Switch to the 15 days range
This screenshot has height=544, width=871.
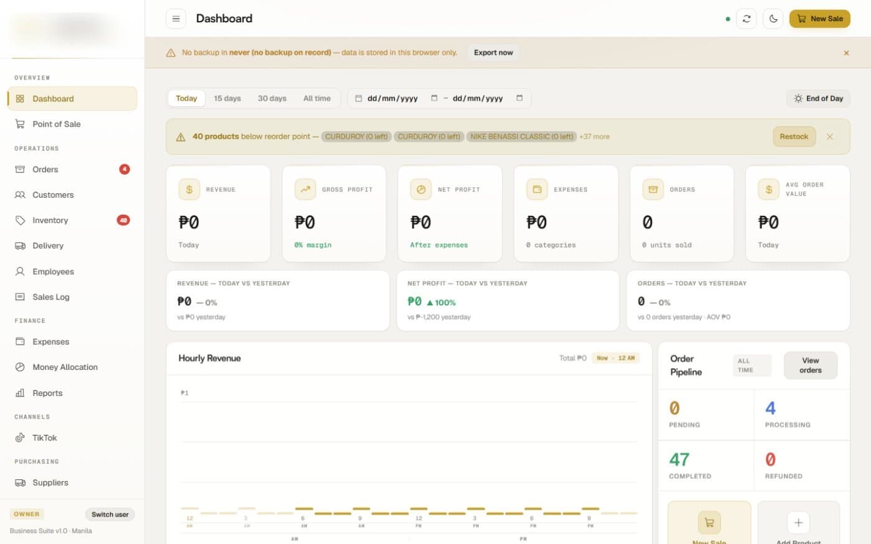coord(227,98)
